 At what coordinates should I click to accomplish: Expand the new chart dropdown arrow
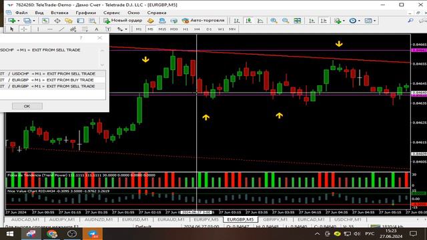tap(18, 21)
